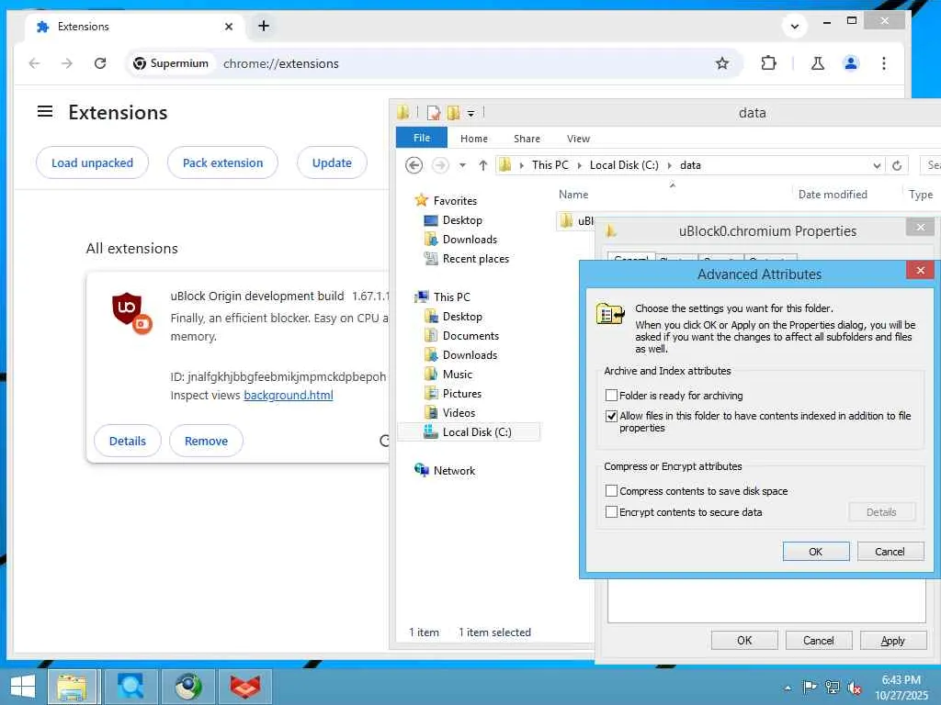
Task: Open the Customize Quick Access Toolbar dropdown
Action: coord(471,113)
